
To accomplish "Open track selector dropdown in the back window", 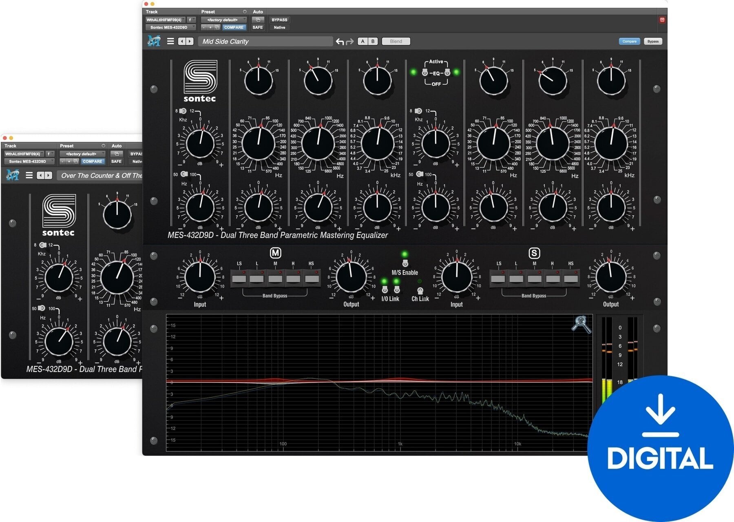I will (x=24, y=154).
